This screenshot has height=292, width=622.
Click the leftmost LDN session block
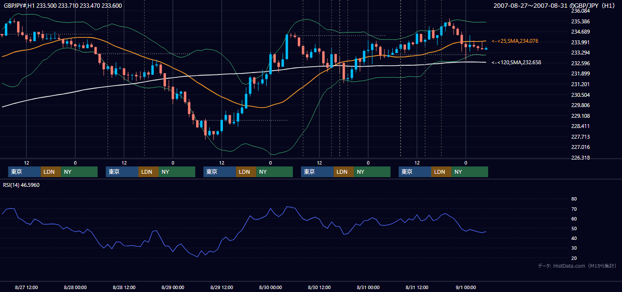pyautogui.click(x=51, y=172)
